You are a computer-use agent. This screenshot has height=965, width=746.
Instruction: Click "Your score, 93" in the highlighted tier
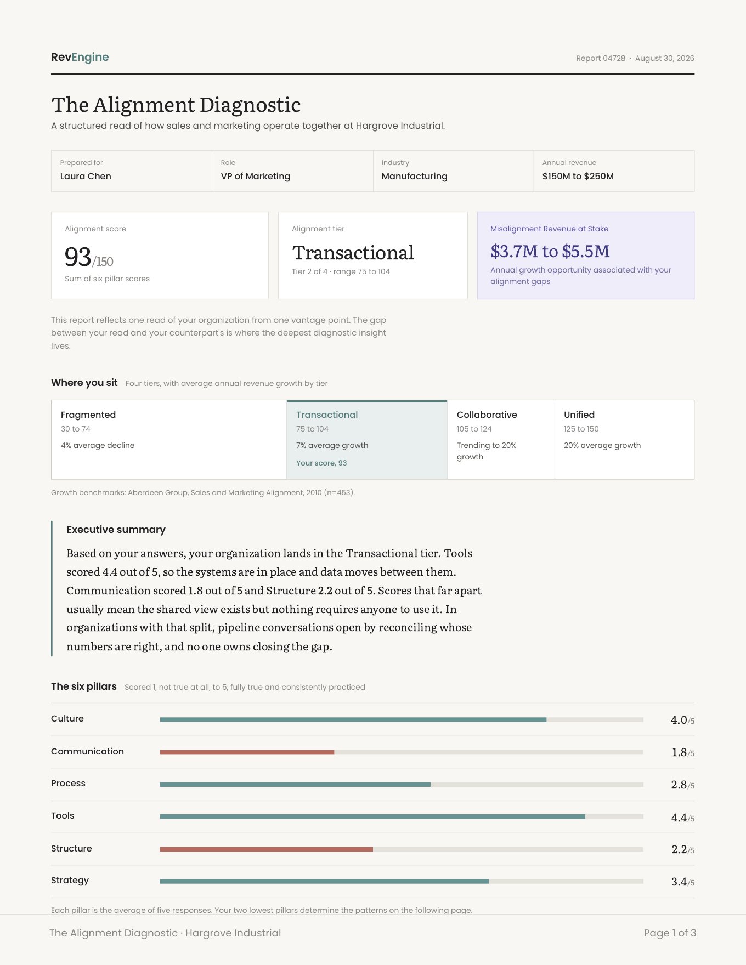coord(321,463)
